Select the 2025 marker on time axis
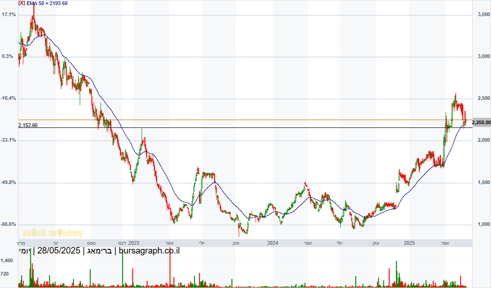This screenshot has height=288, width=491. (409, 243)
